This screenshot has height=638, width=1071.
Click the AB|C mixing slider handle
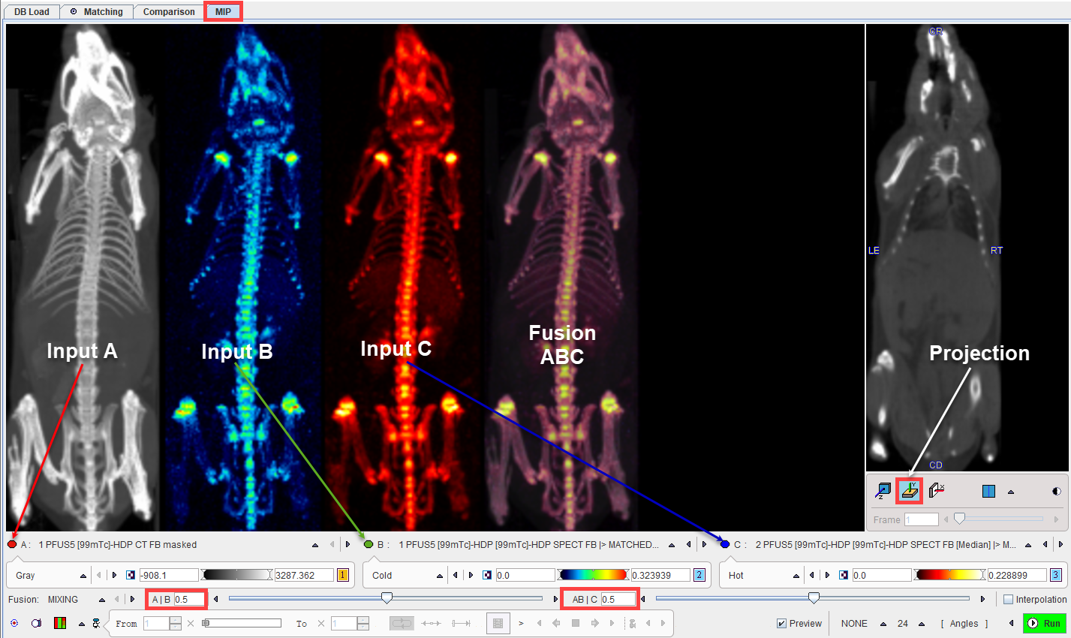[814, 598]
